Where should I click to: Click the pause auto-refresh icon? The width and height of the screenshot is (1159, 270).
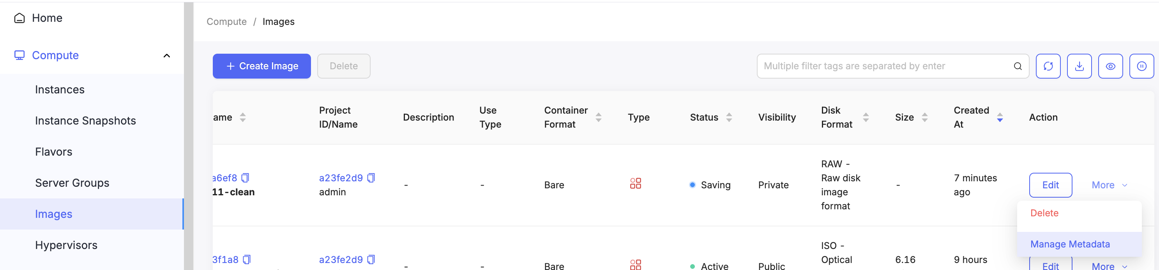(x=1141, y=66)
